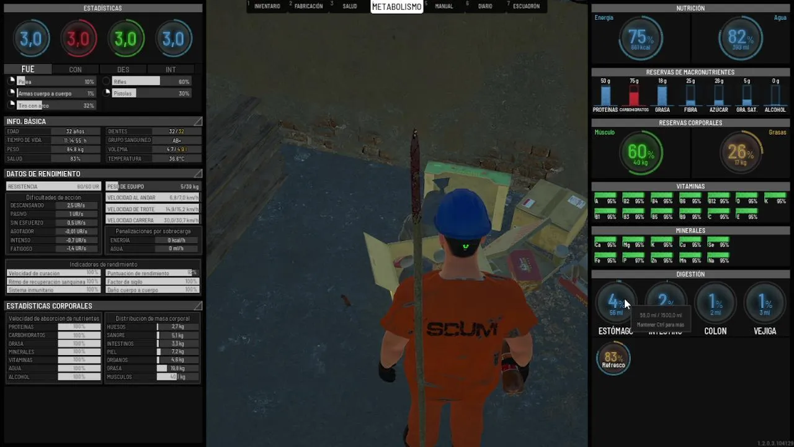This screenshot has height=447, width=794.
Task: Click the Velocidad al andar row
Action: tap(153, 198)
